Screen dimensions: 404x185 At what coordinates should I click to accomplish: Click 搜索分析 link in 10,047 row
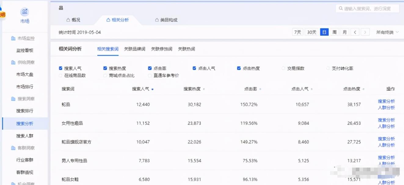386,139
